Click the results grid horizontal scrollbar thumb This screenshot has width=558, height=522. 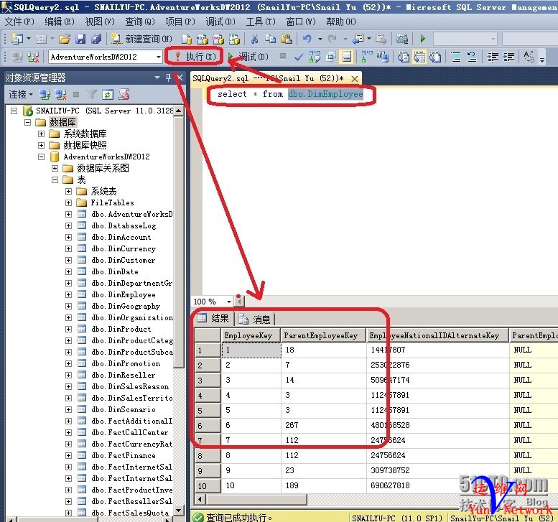coord(256,499)
